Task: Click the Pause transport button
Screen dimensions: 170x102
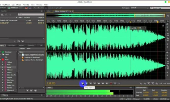Action: [91, 83]
